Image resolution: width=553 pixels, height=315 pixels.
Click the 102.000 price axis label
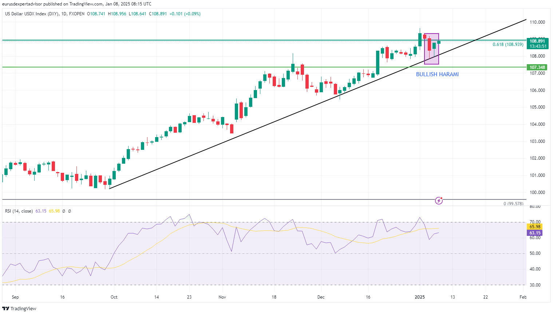pos(537,158)
